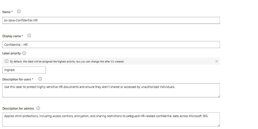Click the default highest priority notice text
This screenshot has height=129, width=258.
(x=67, y=62)
